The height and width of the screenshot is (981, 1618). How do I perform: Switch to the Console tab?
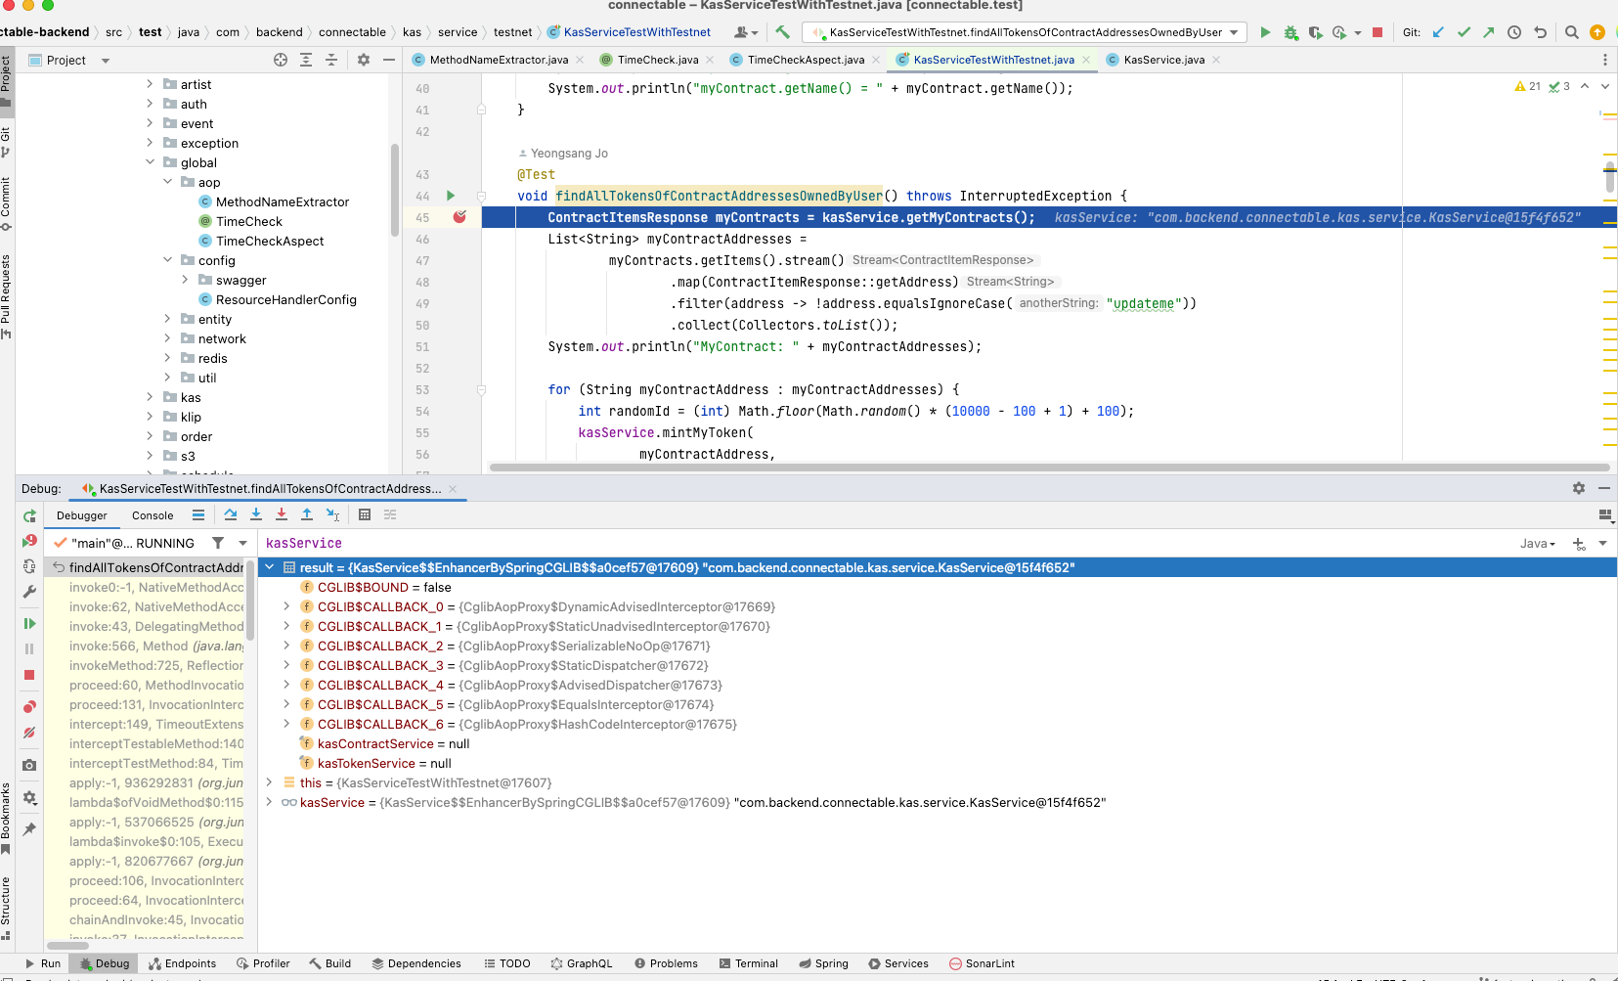153,515
